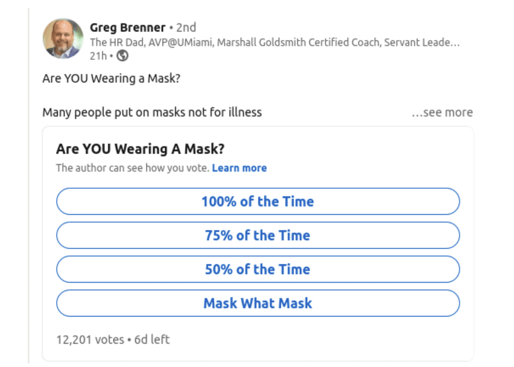The height and width of the screenshot is (367, 514).
Task: Click the truncated 'Servant Leade…' headline ending
Action: [x=422, y=42]
